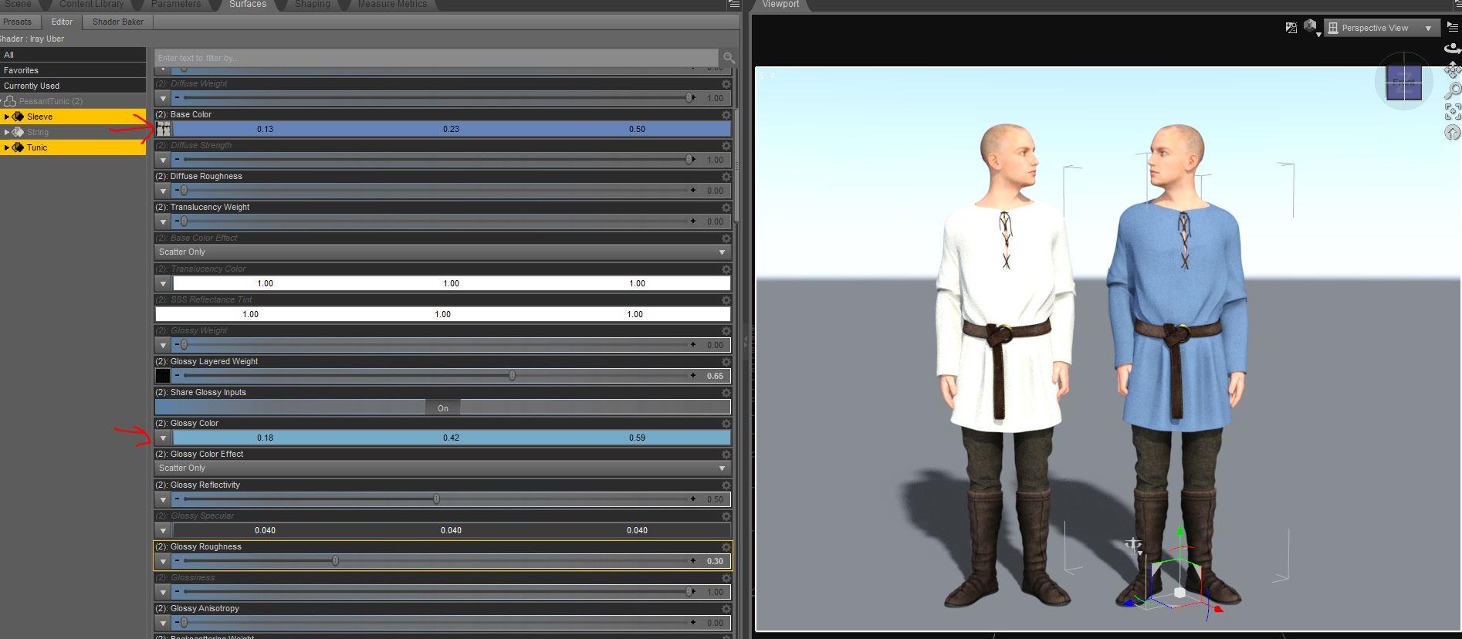The image size is (1462, 639).
Task: Open the Shader Baker sub-tab
Action: tap(118, 22)
